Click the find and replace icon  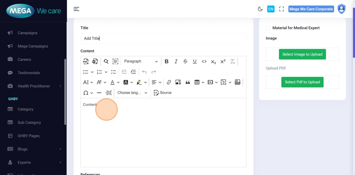coord(106,61)
